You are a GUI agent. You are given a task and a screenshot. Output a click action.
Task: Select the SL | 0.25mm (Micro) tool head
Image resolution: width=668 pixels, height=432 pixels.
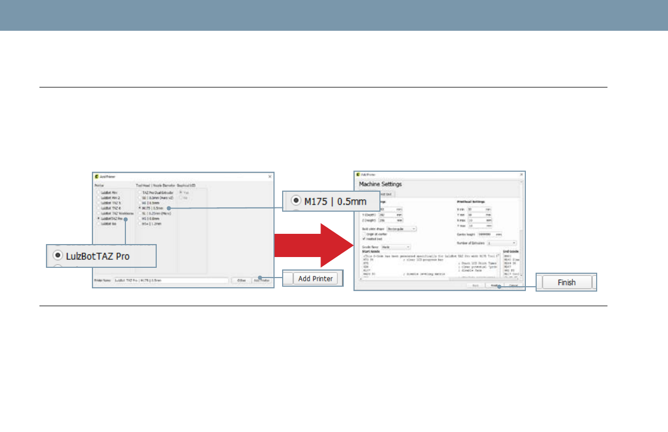click(x=139, y=213)
